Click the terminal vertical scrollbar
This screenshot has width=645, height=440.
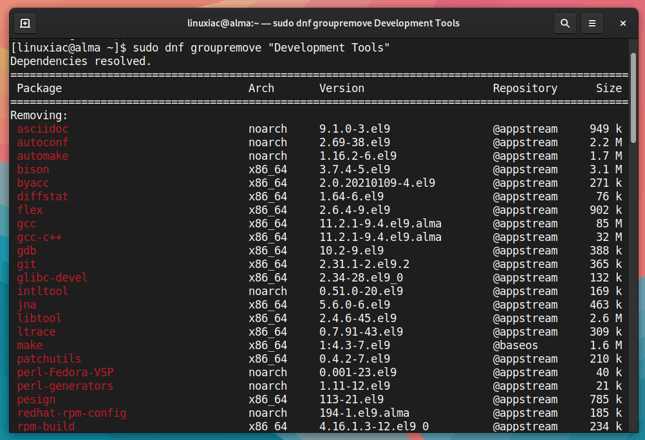[633, 98]
